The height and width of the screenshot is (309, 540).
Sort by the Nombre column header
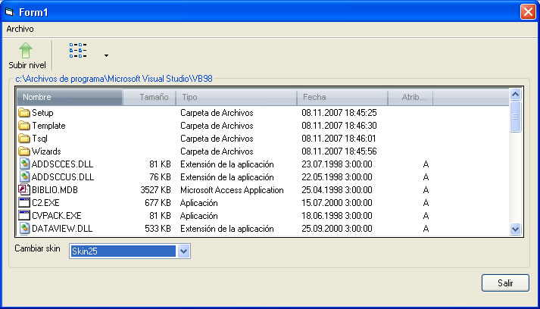[68, 98]
